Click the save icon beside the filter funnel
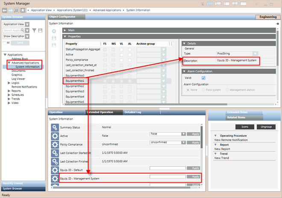Image resolution: width=282 pixels, height=198 pixels. point(40,30)
